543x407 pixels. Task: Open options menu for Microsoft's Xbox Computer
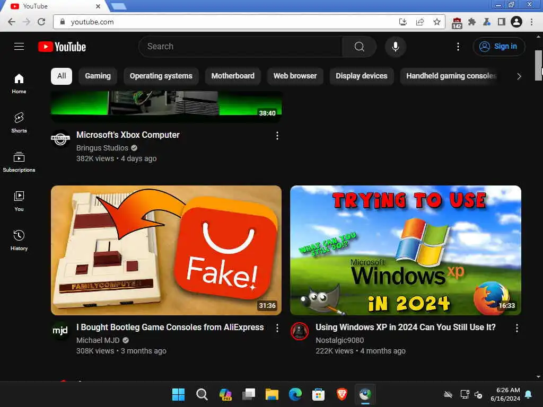277,136
